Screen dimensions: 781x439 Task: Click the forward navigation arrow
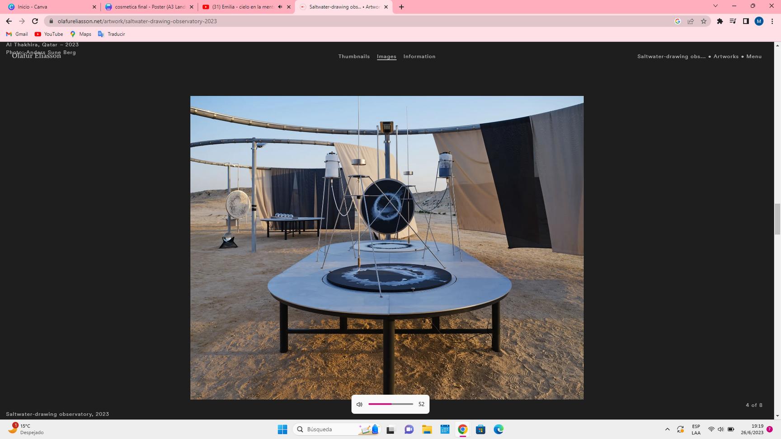tap(22, 21)
